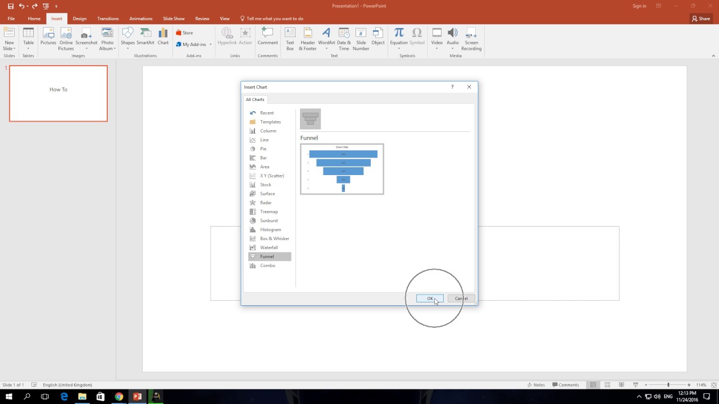This screenshot has height=404, width=719.
Task: Select Column chart type in list
Action: [270, 131]
